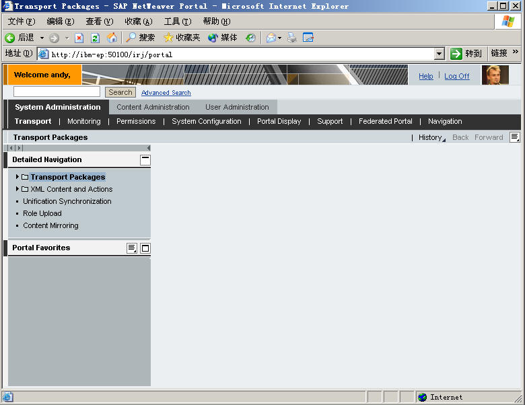This screenshot has width=525, height=405.
Task: Open the System Configuration sub-tab
Action: (x=206, y=121)
